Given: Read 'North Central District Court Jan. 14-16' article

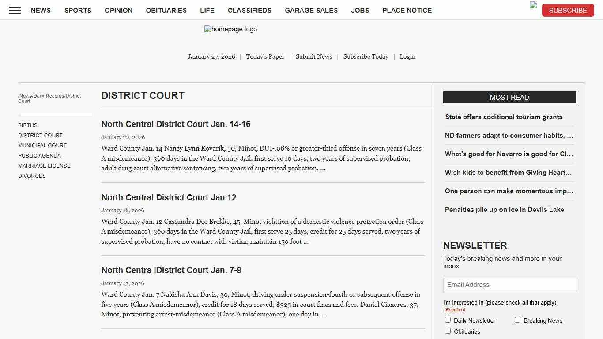Looking at the screenshot, I should (176, 124).
